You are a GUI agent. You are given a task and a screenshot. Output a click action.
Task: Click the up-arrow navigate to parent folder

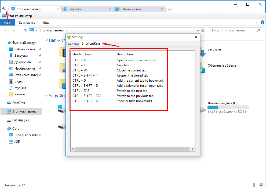point(25,30)
